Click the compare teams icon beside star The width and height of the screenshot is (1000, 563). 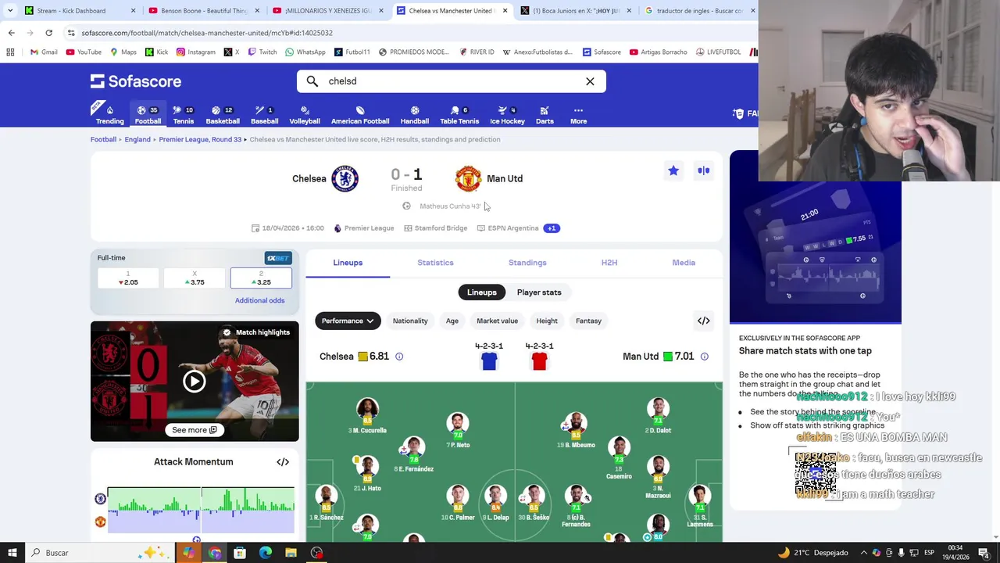coord(704,170)
